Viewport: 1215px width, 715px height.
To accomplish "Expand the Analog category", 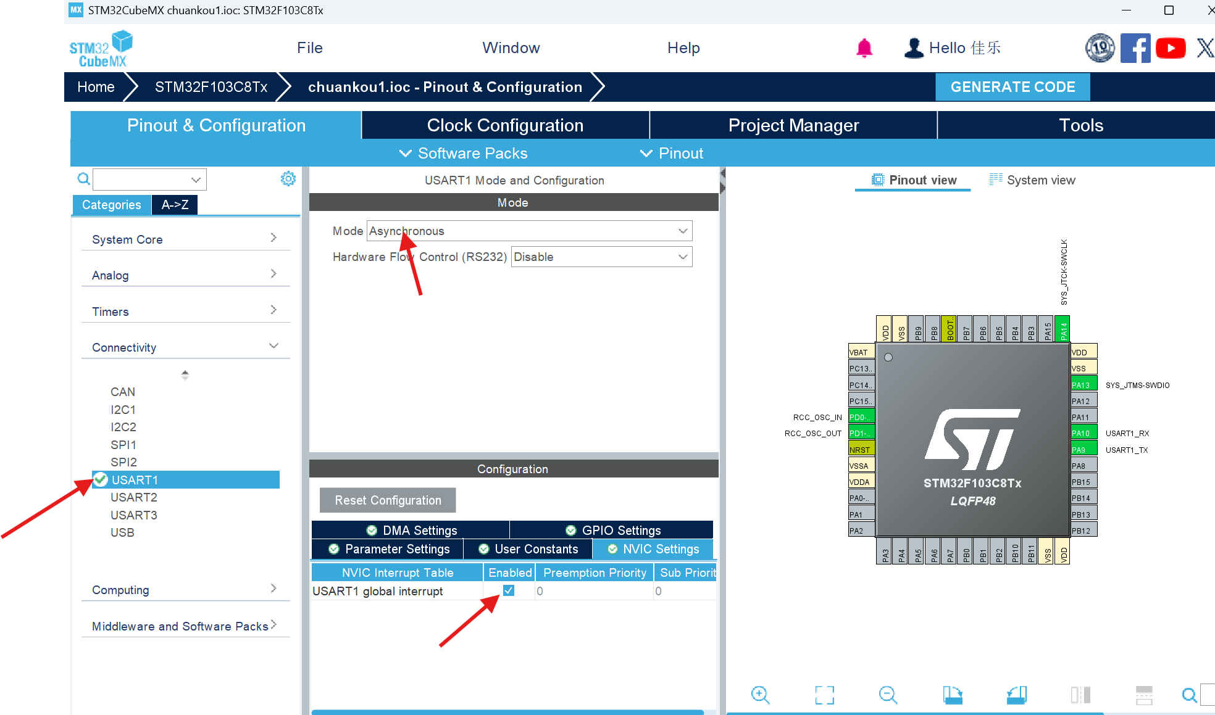I will click(185, 275).
